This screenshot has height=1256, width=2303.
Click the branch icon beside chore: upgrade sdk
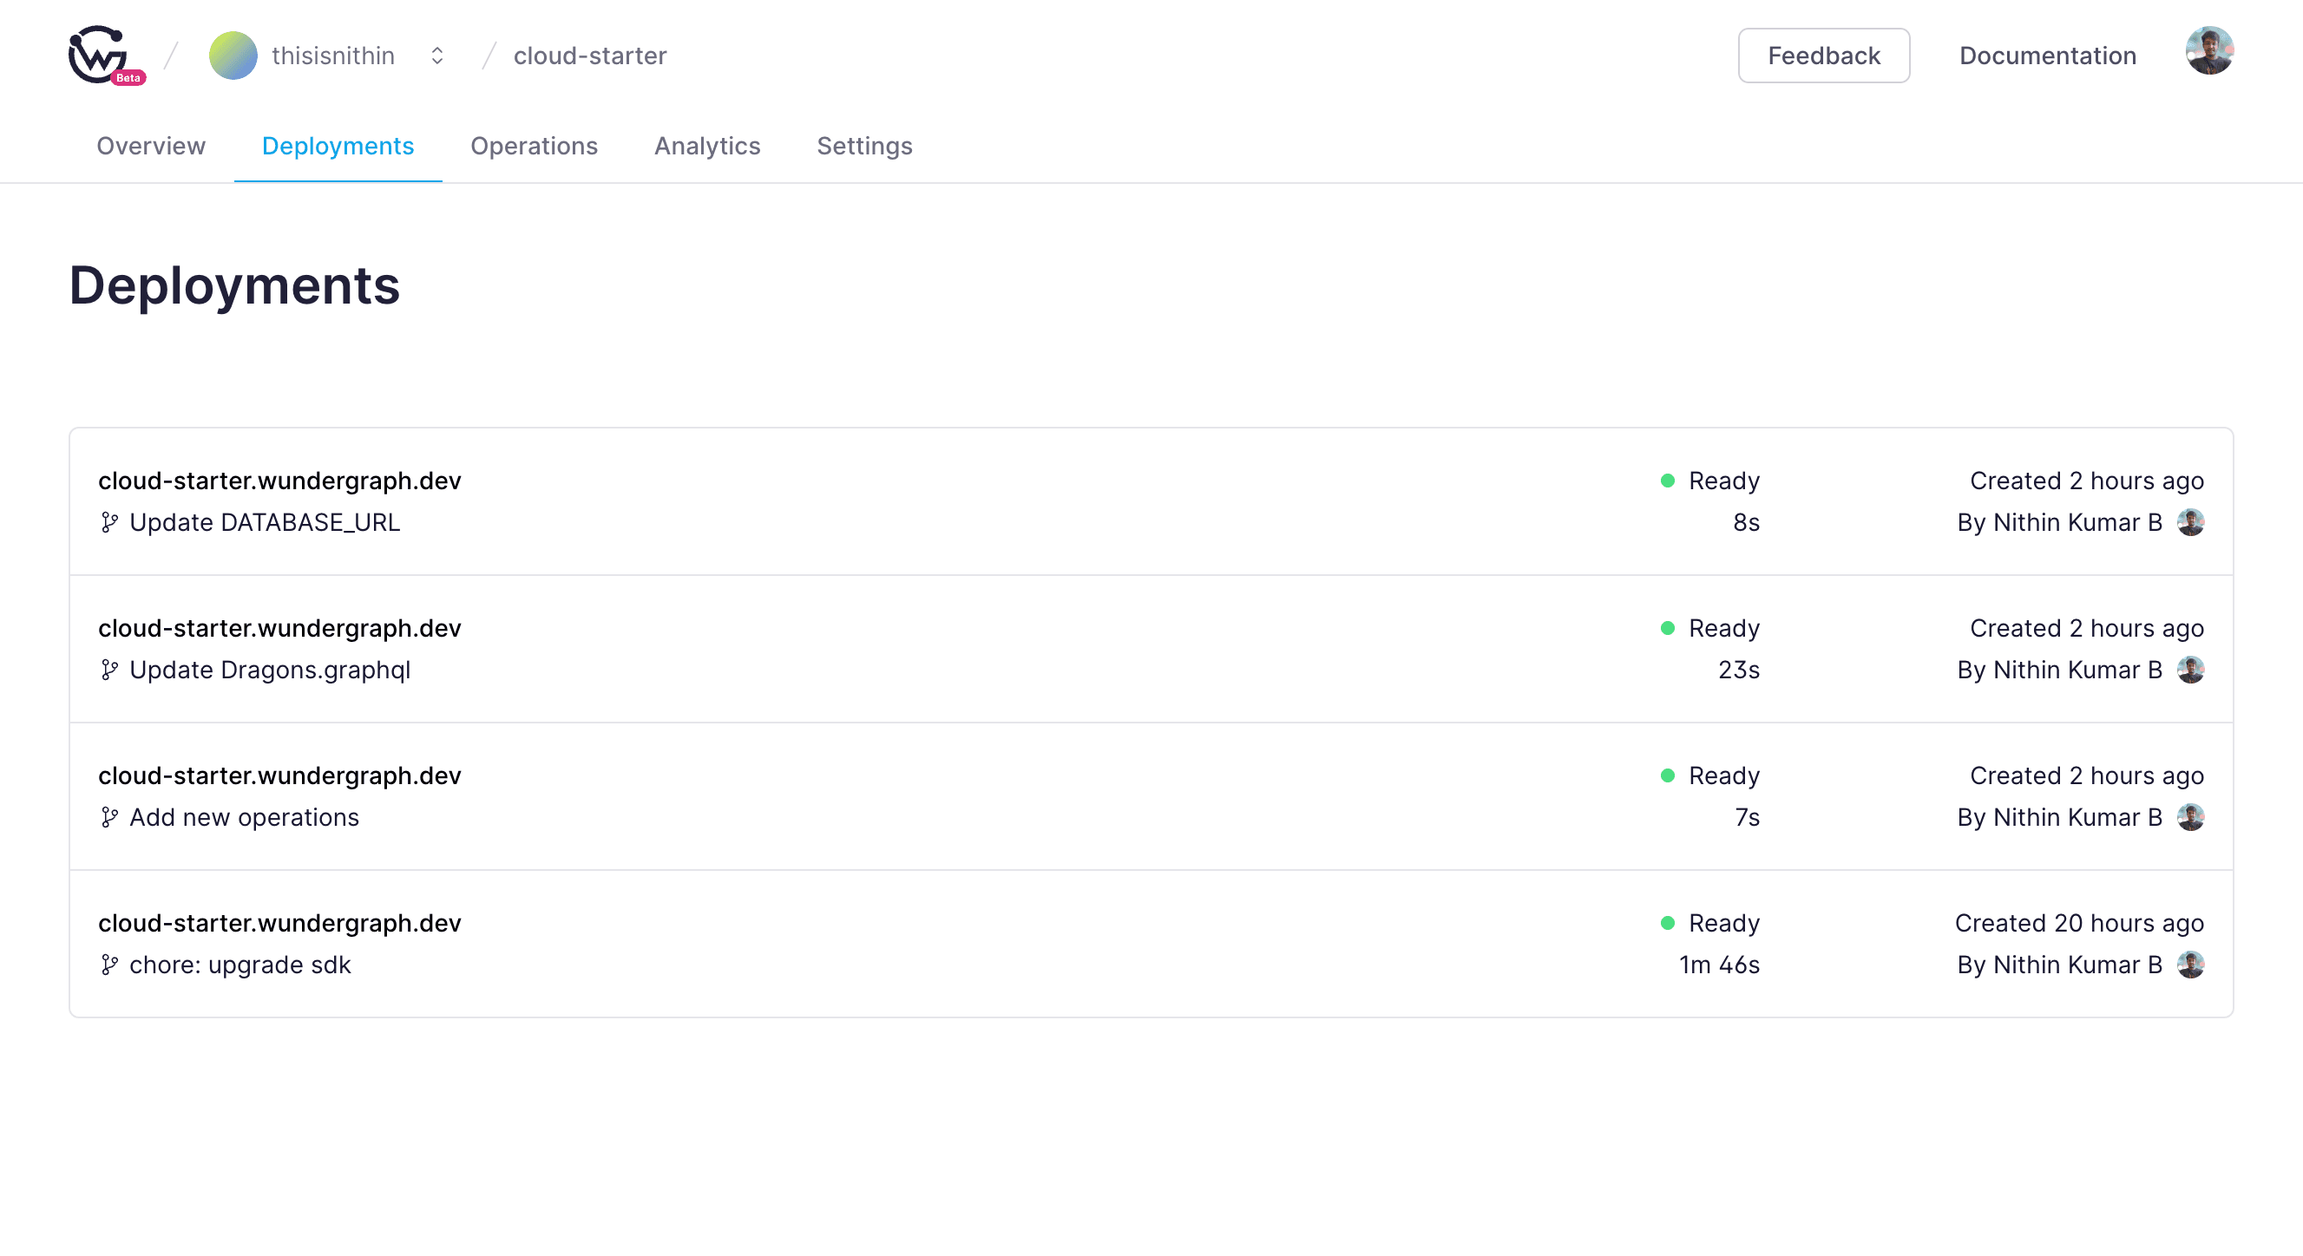click(109, 965)
